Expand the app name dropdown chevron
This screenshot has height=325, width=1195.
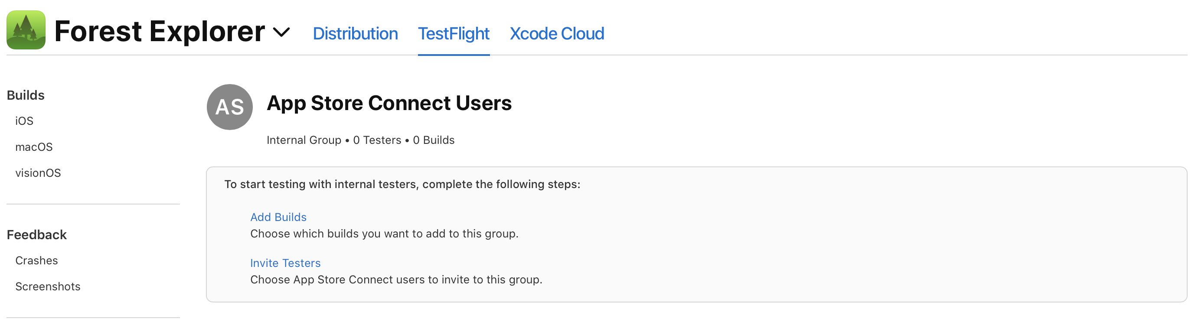coord(281,32)
